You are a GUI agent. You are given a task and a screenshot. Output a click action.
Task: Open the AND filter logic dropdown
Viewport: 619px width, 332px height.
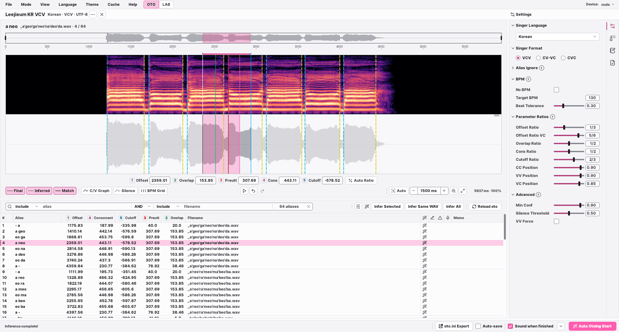click(142, 207)
